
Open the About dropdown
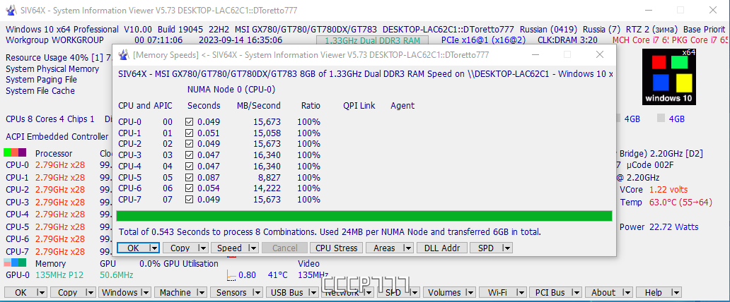click(x=627, y=293)
